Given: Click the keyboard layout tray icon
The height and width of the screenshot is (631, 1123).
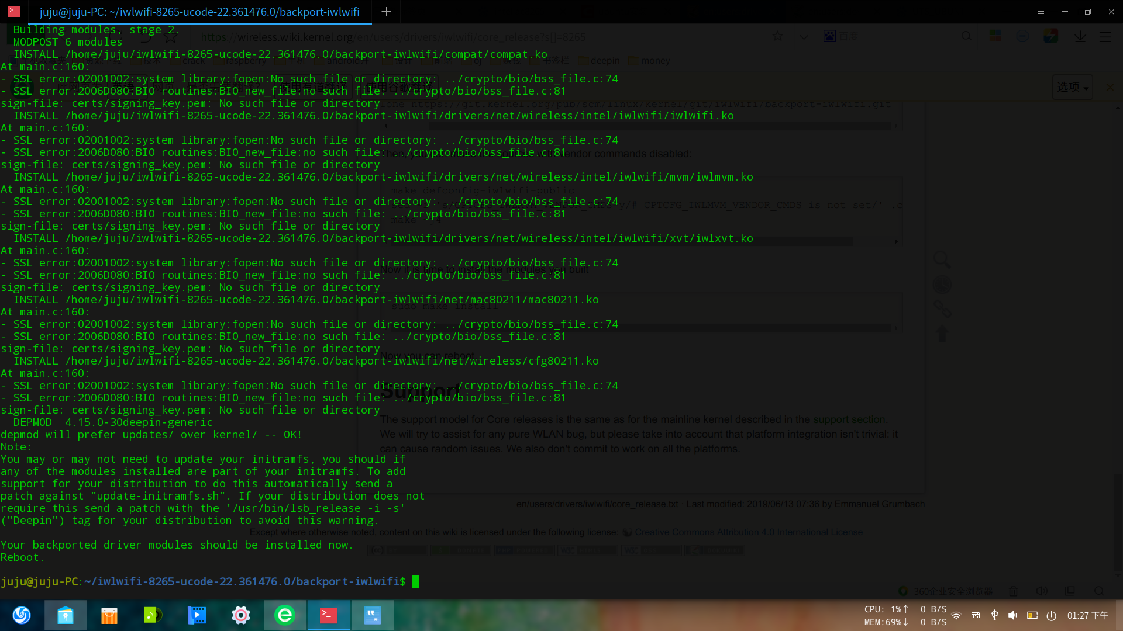Looking at the screenshot, I should (975, 615).
